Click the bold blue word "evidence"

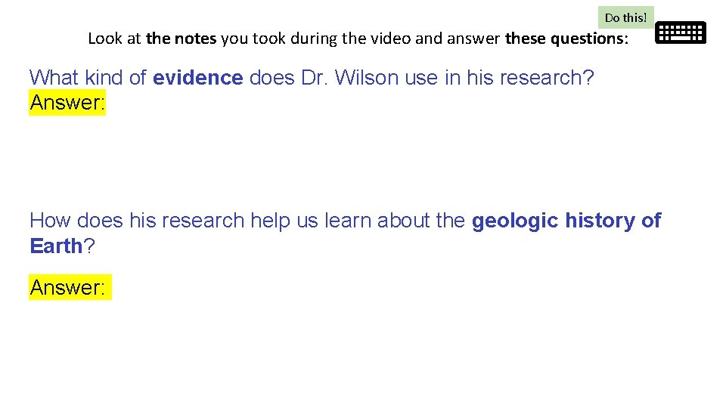tap(198, 77)
